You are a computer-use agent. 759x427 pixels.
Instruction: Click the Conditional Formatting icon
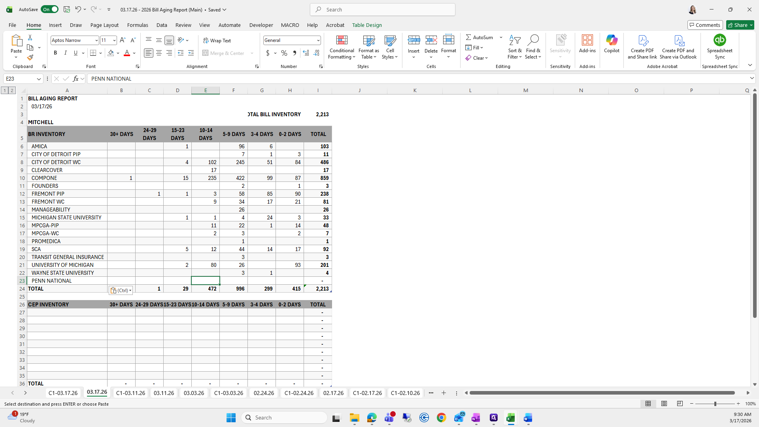click(x=342, y=40)
